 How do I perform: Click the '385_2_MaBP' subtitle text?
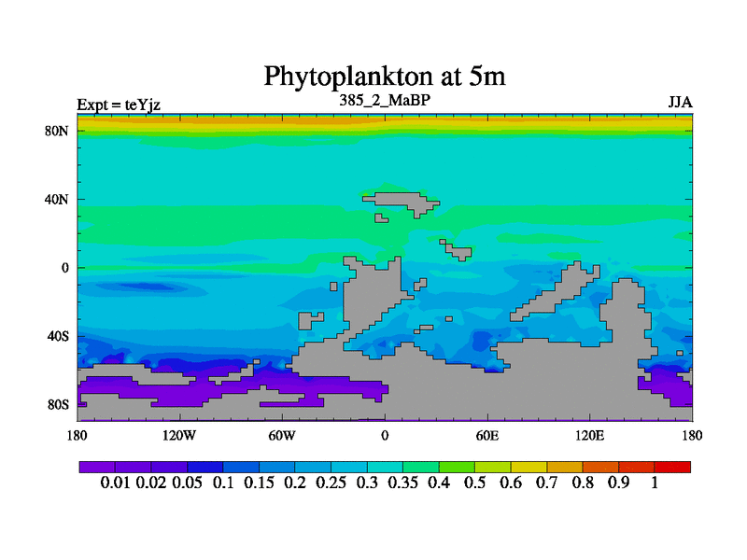[384, 100]
